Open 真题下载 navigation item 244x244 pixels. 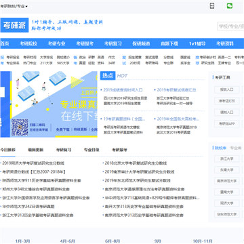(169, 43)
